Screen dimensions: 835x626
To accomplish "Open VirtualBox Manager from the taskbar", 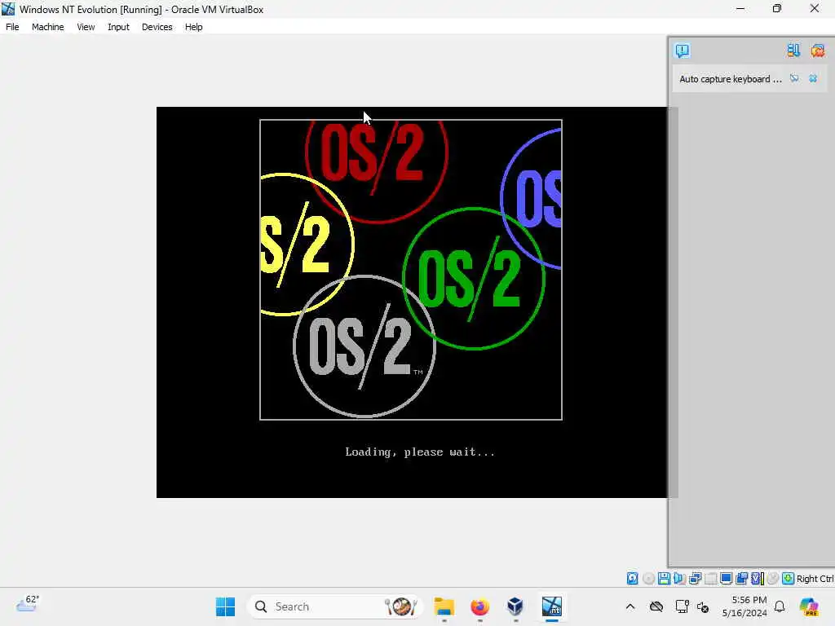I will coord(515,606).
